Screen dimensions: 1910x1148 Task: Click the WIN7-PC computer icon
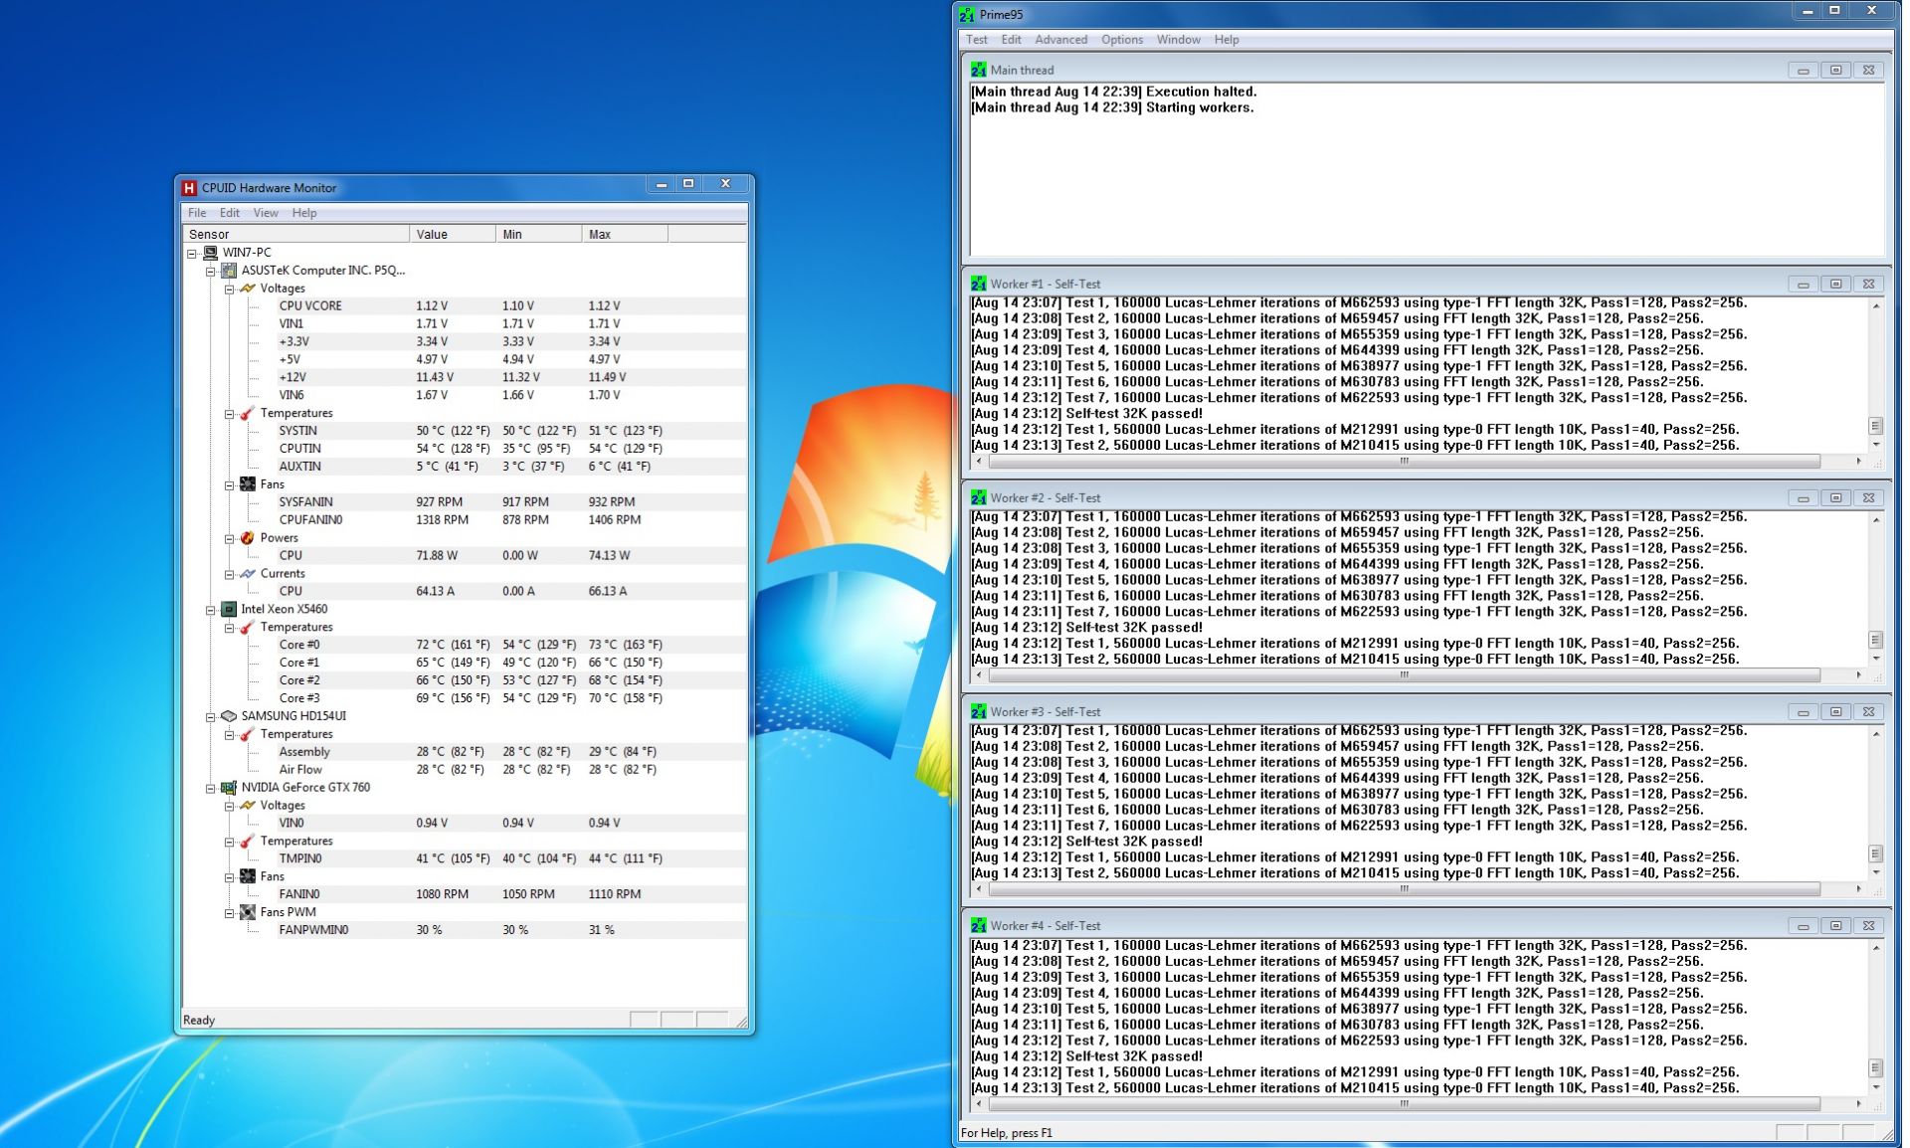coord(211,253)
